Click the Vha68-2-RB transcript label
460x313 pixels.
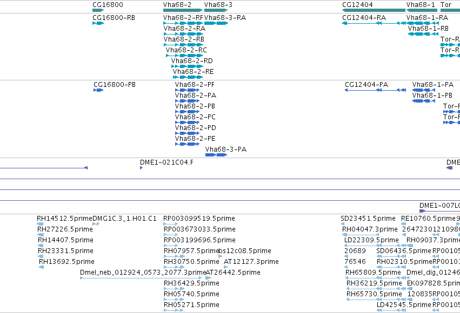tap(184, 39)
